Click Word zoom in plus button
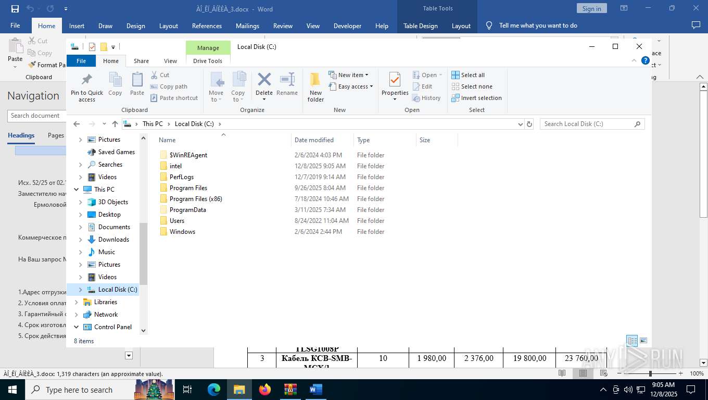Screen dimensions: 708x400 coord(680,373)
